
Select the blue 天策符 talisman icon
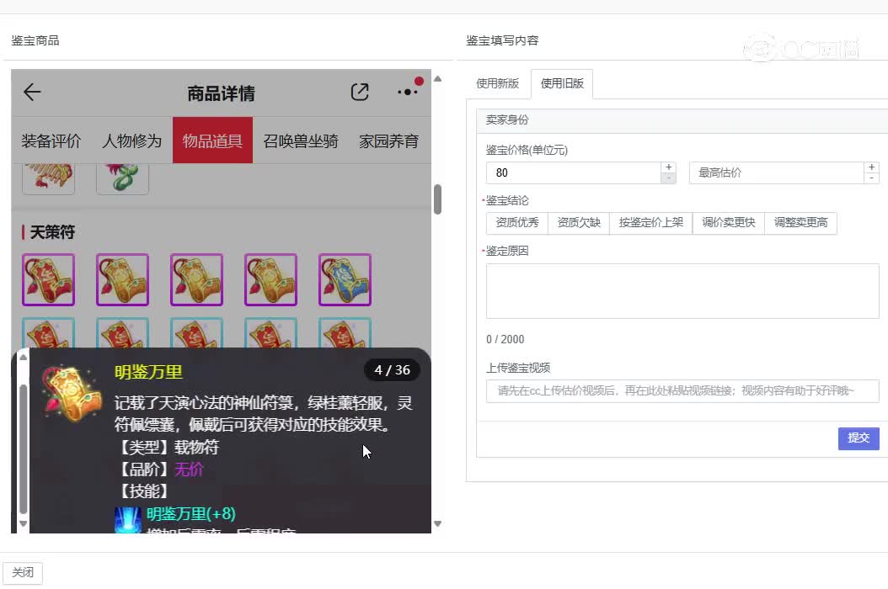345,279
